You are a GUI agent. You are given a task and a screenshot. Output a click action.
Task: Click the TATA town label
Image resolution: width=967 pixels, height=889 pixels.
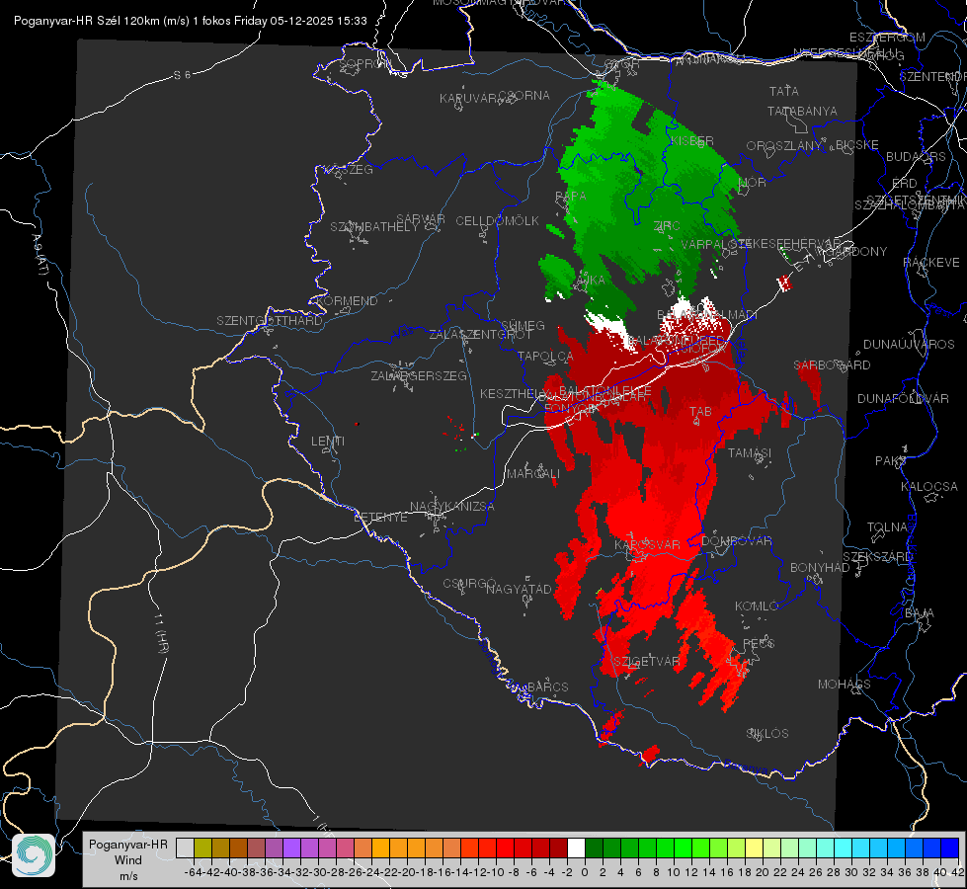click(x=784, y=91)
